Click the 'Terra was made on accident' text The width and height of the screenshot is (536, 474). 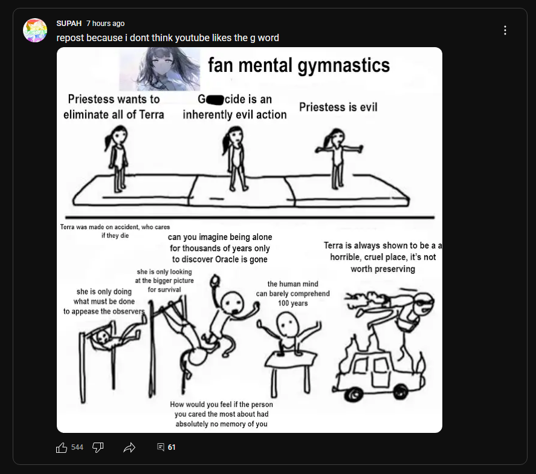click(115, 231)
